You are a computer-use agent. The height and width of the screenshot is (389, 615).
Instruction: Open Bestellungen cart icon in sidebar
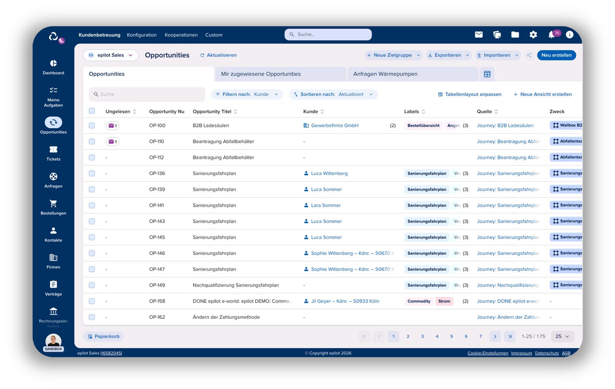(53, 204)
